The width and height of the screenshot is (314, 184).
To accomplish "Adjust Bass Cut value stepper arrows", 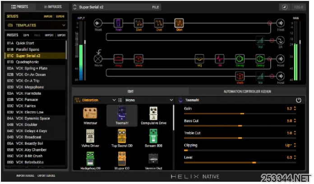I will [x=295, y=121].
